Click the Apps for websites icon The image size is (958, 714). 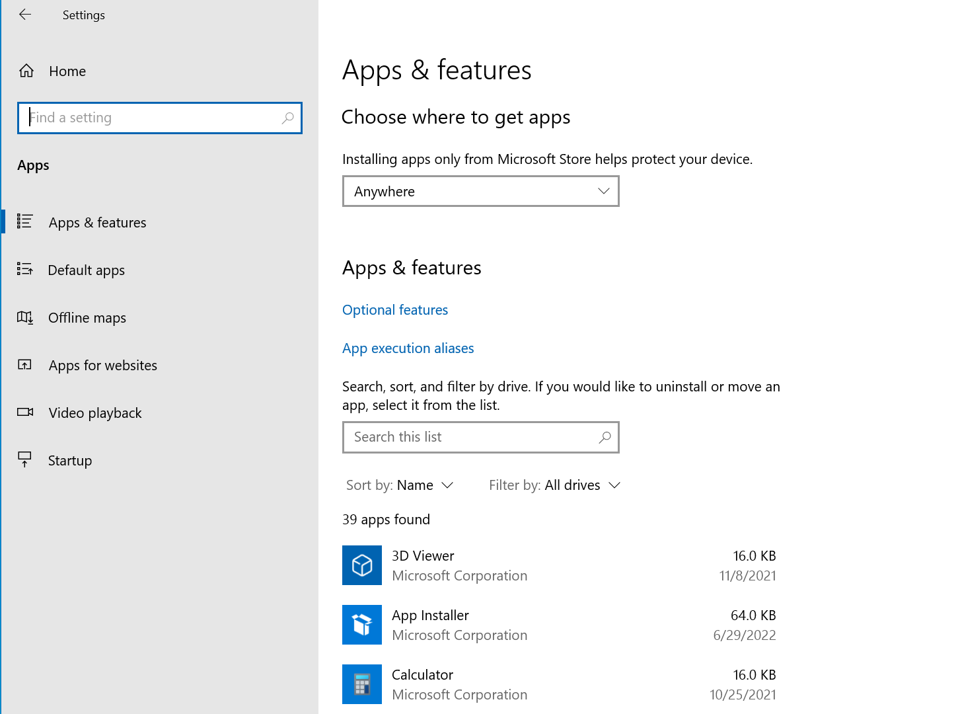coord(24,364)
